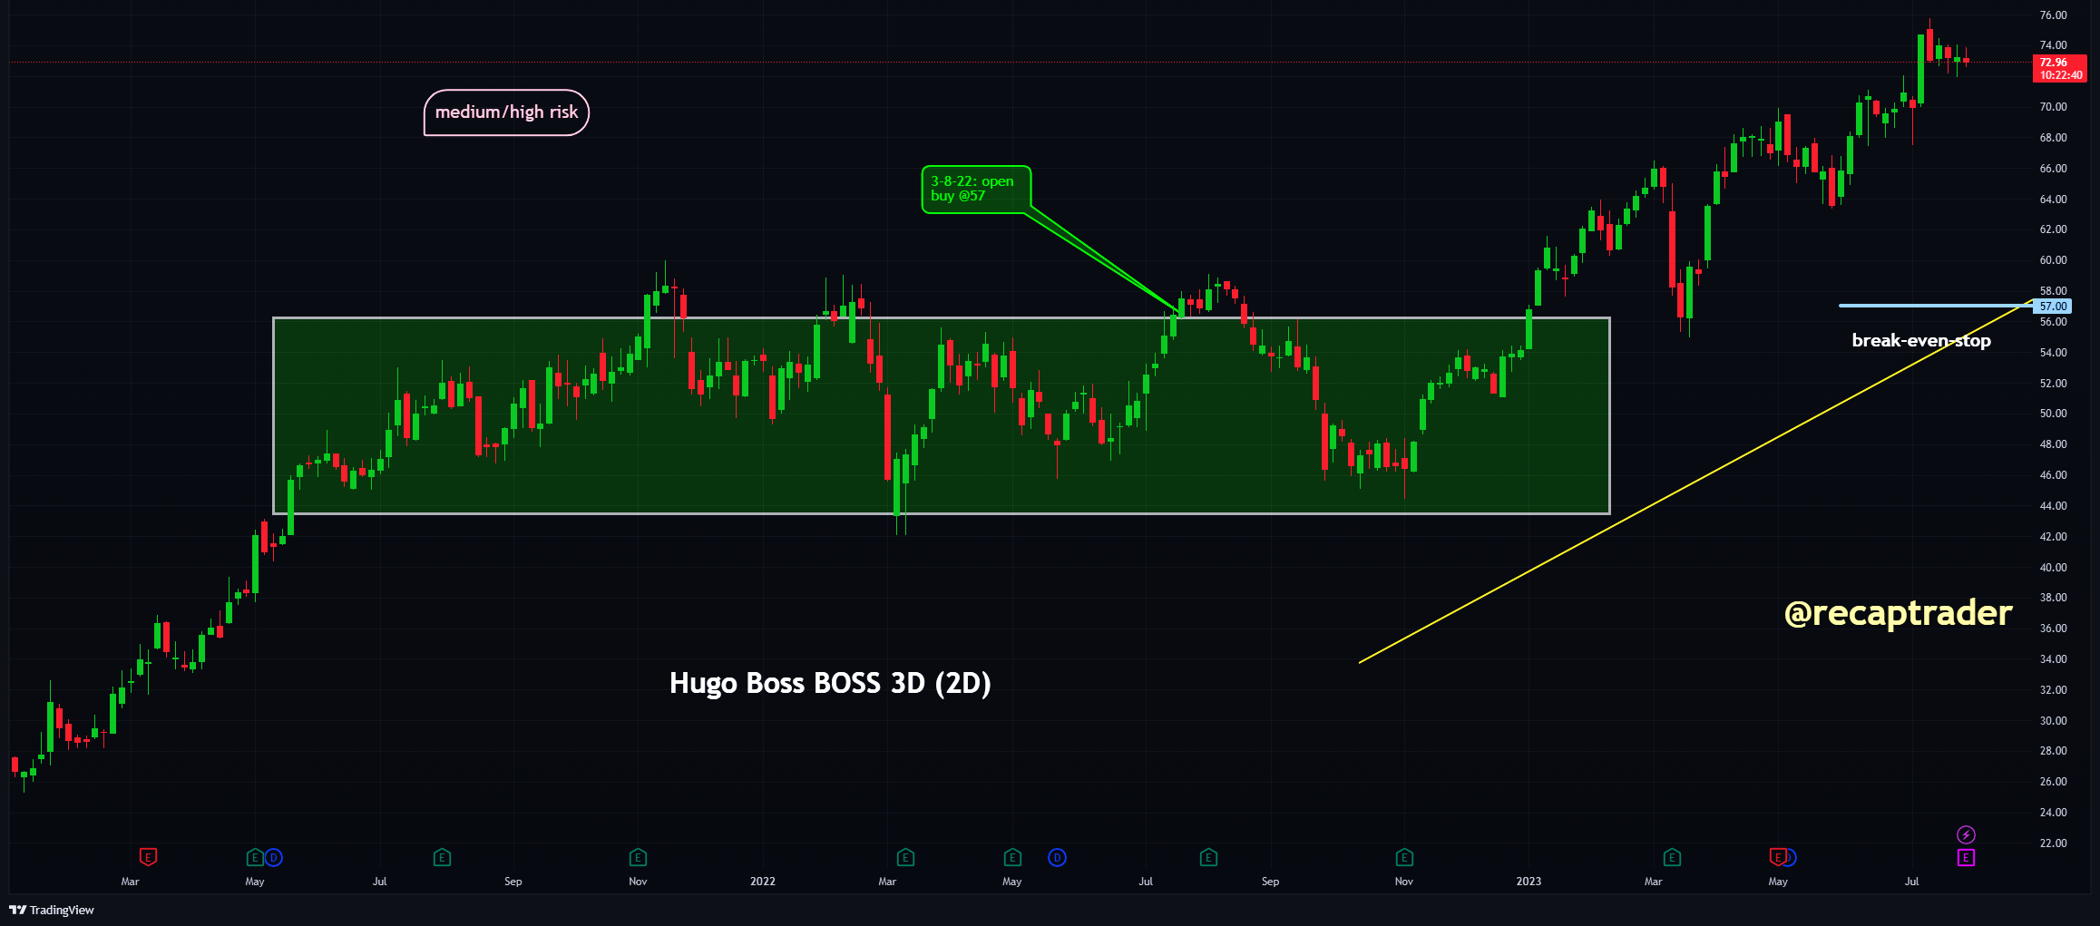Open the green earnings marker at May 2022
The image size is (2100, 926).
pyautogui.click(x=1012, y=857)
